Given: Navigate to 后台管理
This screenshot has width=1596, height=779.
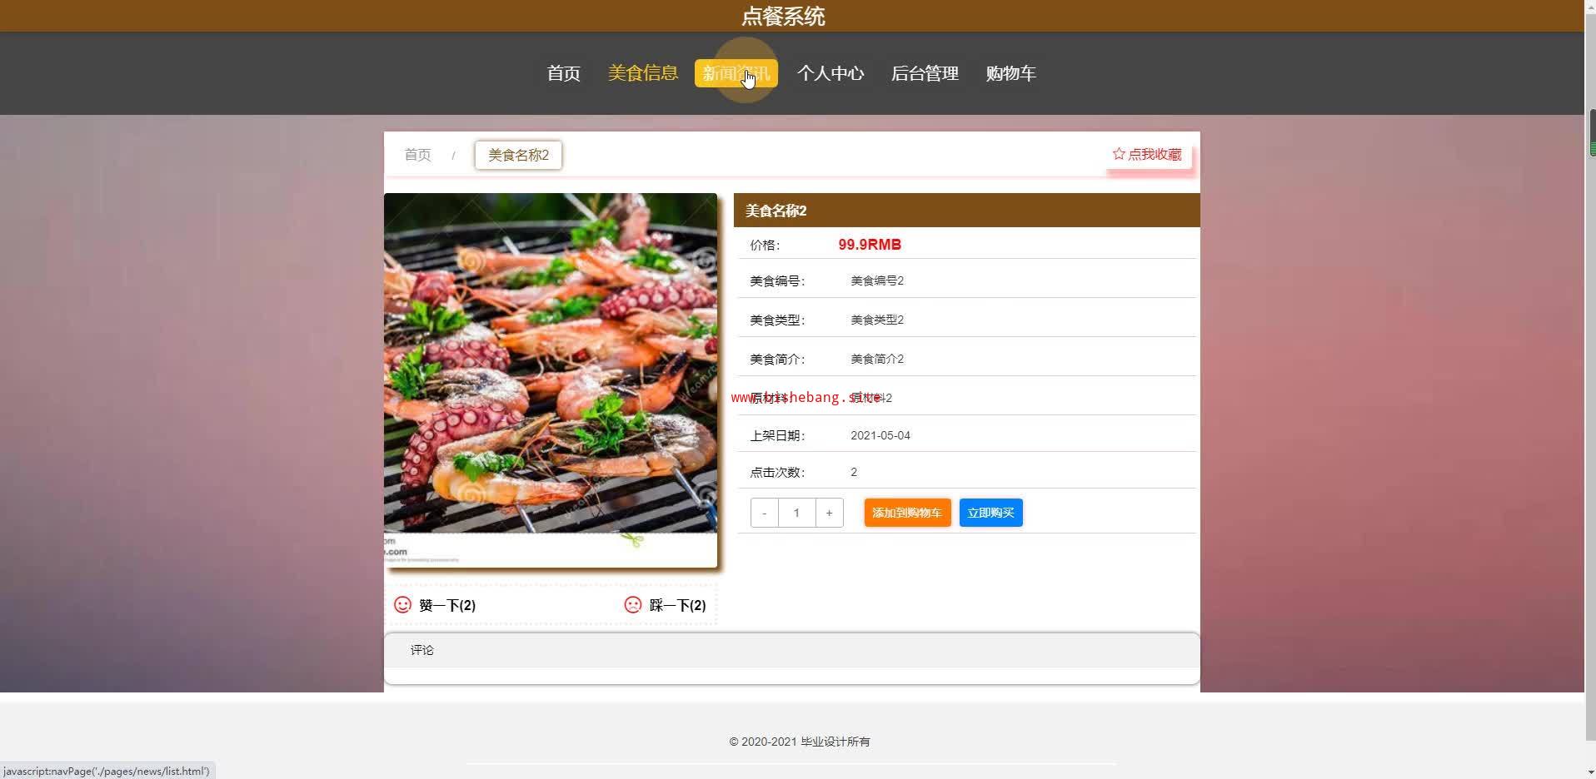Looking at the screenshot, I should coord(925,73).
